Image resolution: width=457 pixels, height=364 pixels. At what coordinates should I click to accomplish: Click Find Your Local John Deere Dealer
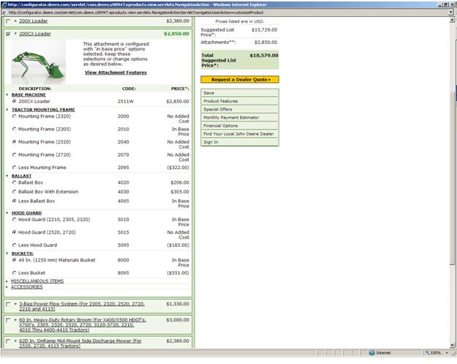pos(240,134)
